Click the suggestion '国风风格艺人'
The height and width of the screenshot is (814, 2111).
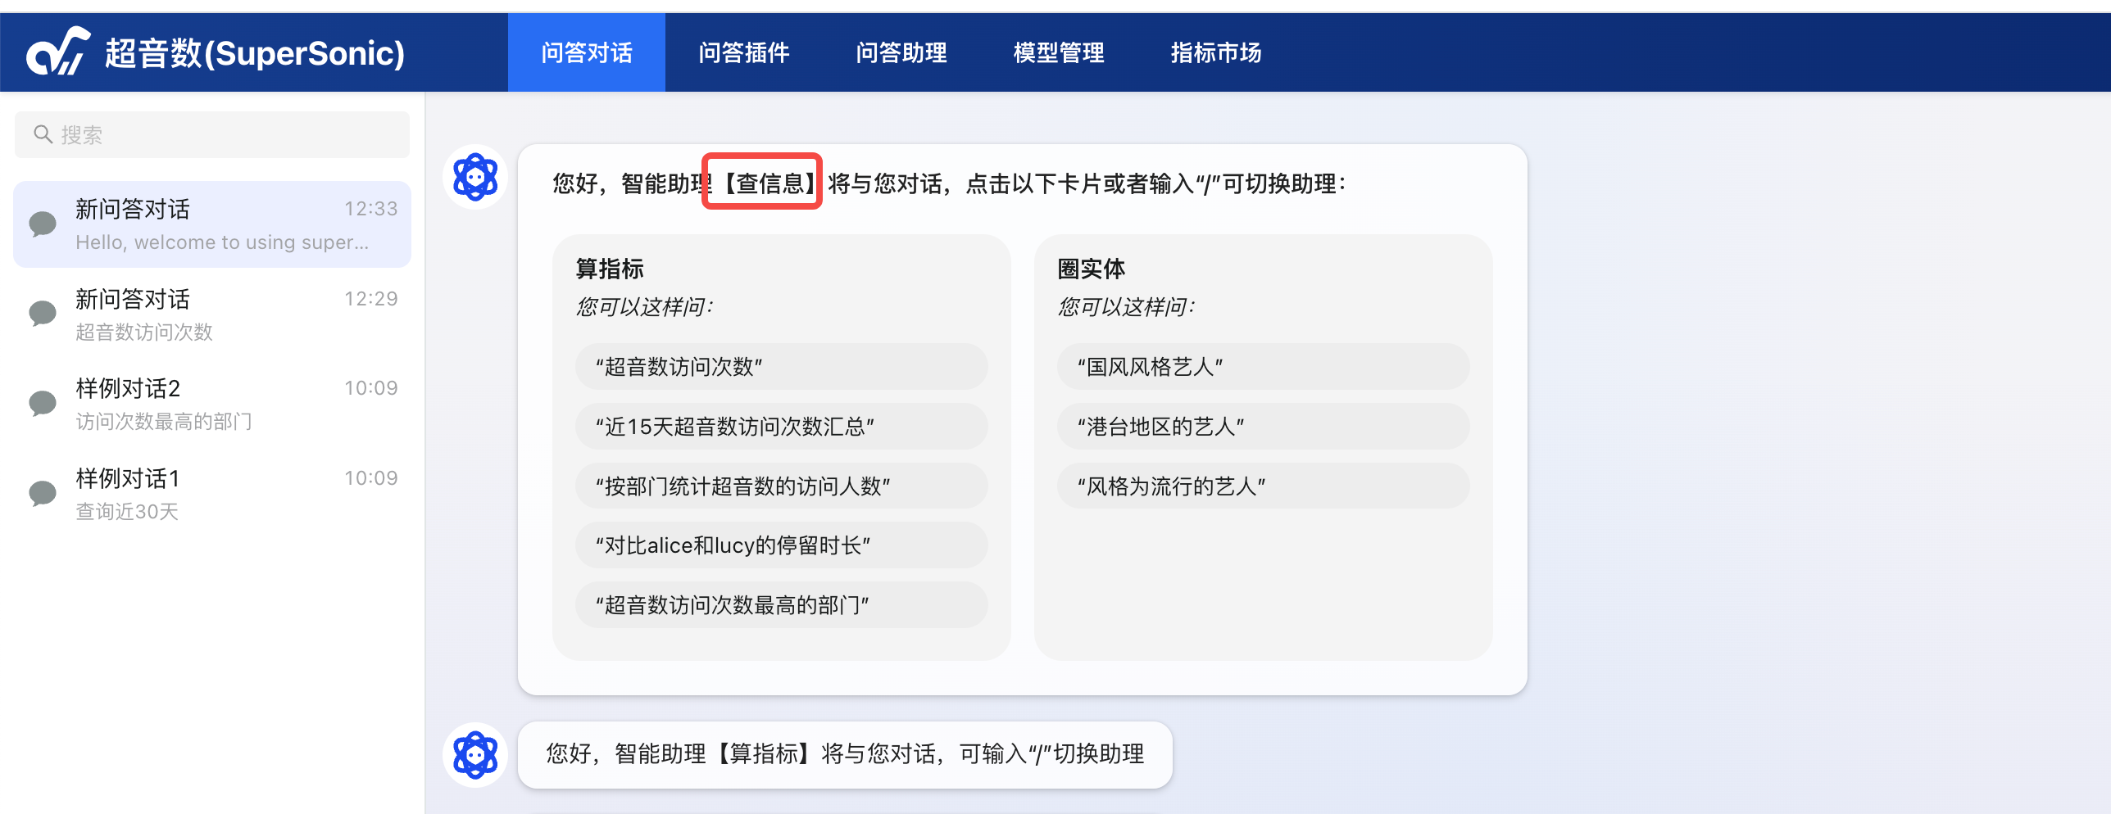tap(1262, 366)
